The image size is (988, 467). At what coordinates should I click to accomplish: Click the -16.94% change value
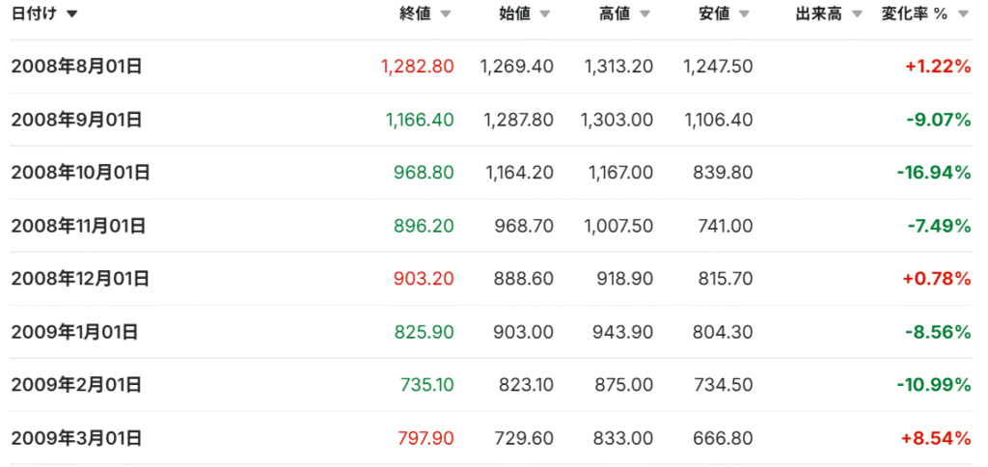pos(932,173)
